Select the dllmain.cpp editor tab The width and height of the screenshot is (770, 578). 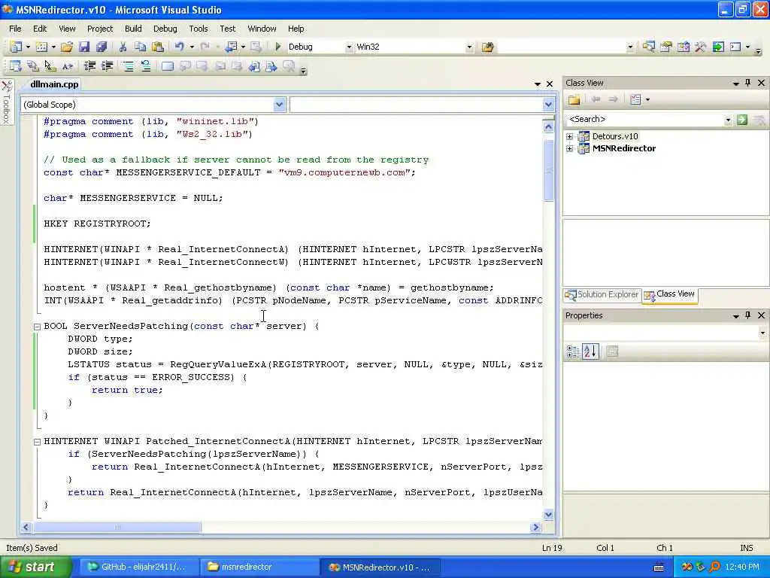point(54,84)
